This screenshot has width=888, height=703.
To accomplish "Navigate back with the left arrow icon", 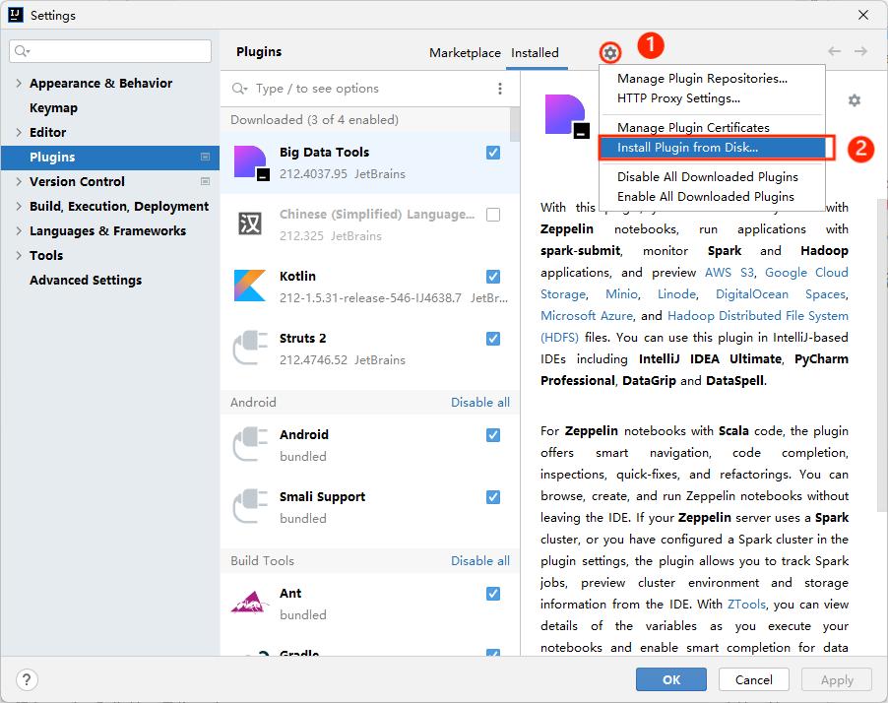I will (x=834, y=51).
